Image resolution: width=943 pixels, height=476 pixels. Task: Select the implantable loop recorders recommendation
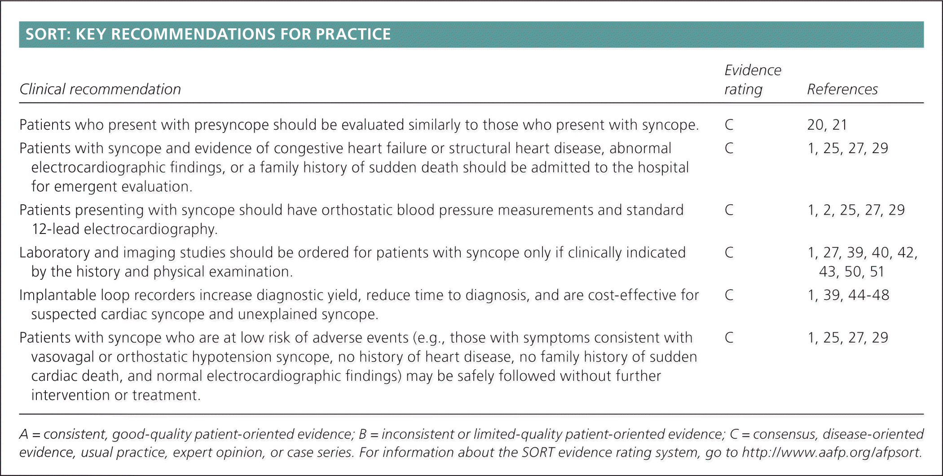click(x=359, y=304)
